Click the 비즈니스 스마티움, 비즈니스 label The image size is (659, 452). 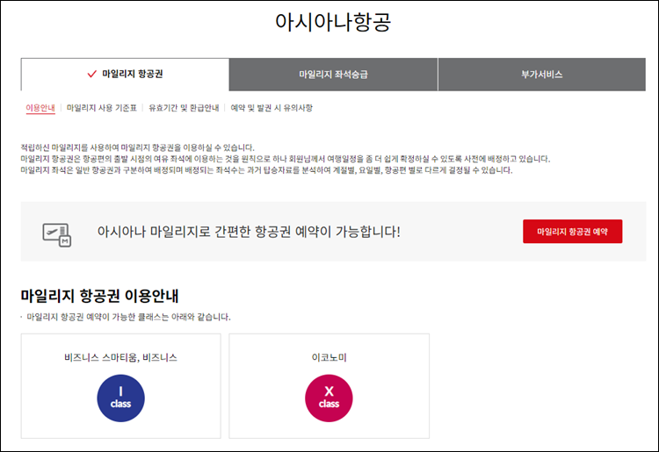tap(120, 357)
